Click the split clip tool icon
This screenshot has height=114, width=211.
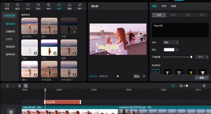coord(20,86)
